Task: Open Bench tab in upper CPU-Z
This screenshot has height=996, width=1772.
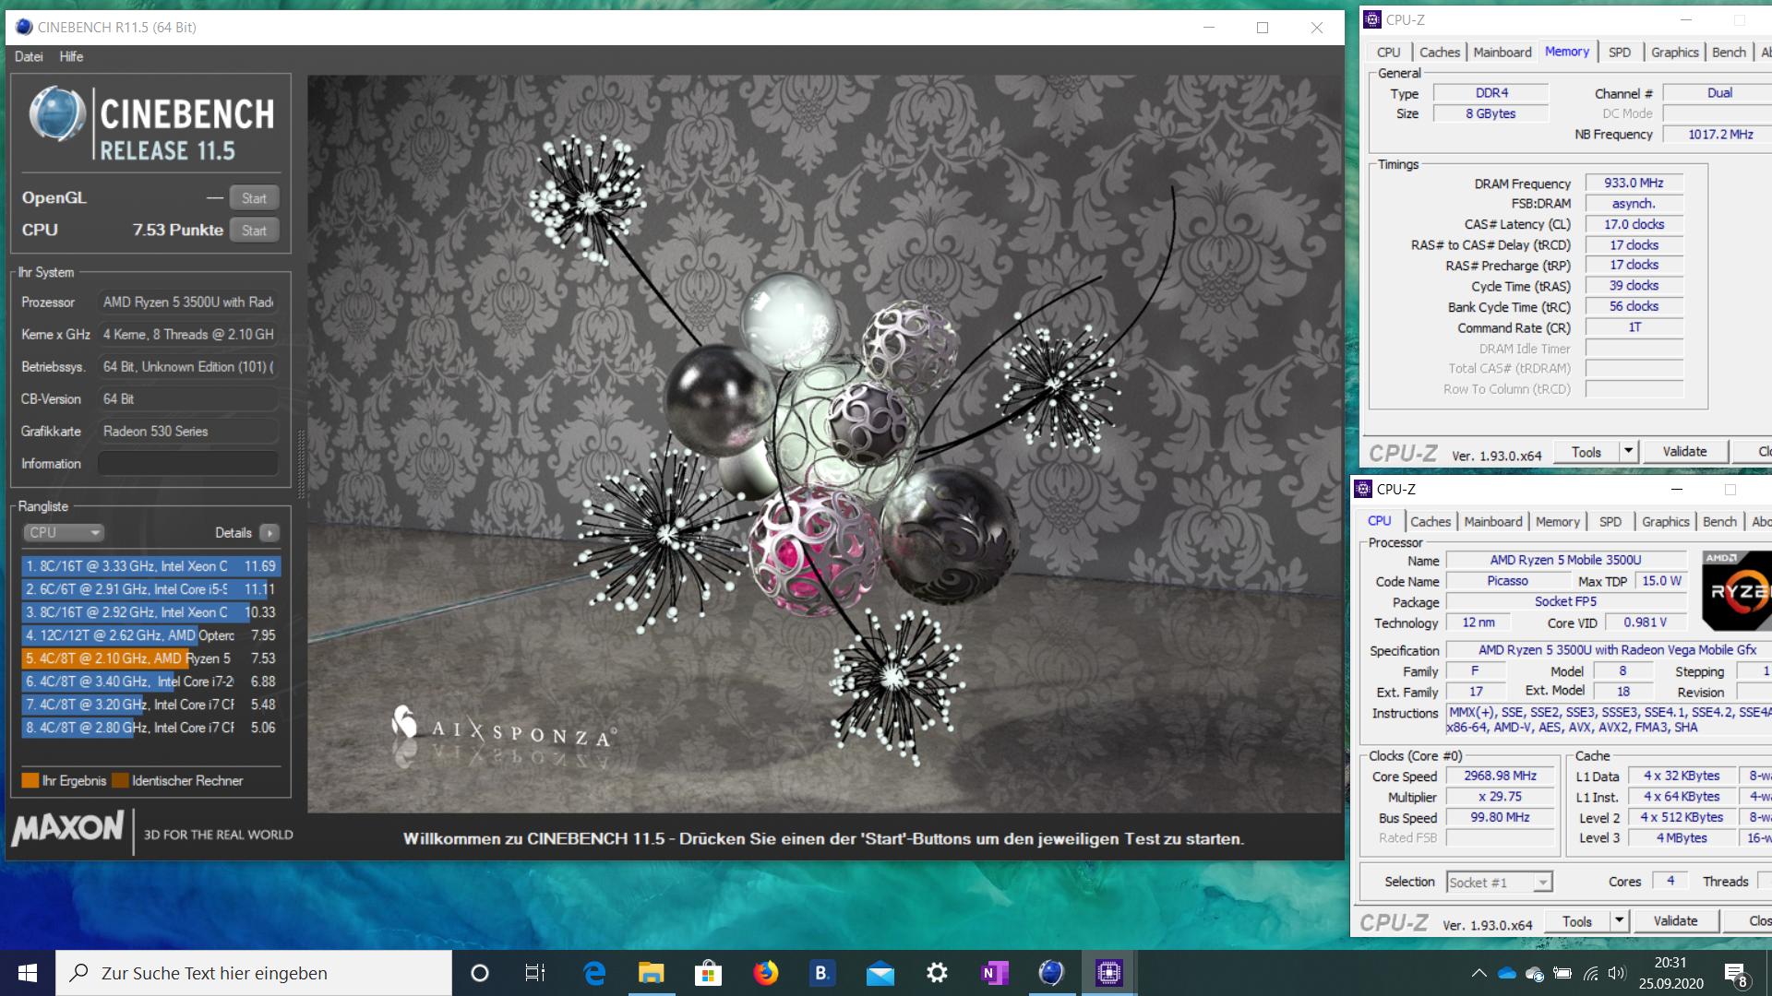Action: [x=1729, y=52]
